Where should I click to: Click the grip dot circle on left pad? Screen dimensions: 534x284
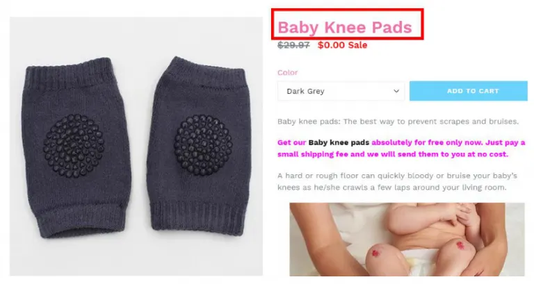(x=74, y=146)
